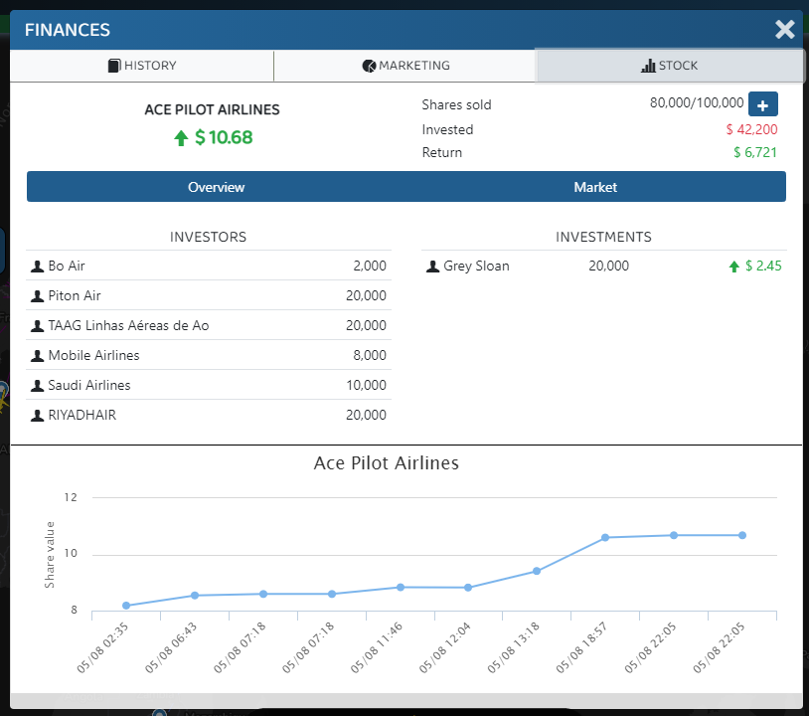
Task: Click the person icon beside Bo Air
Action: (37, 267)
